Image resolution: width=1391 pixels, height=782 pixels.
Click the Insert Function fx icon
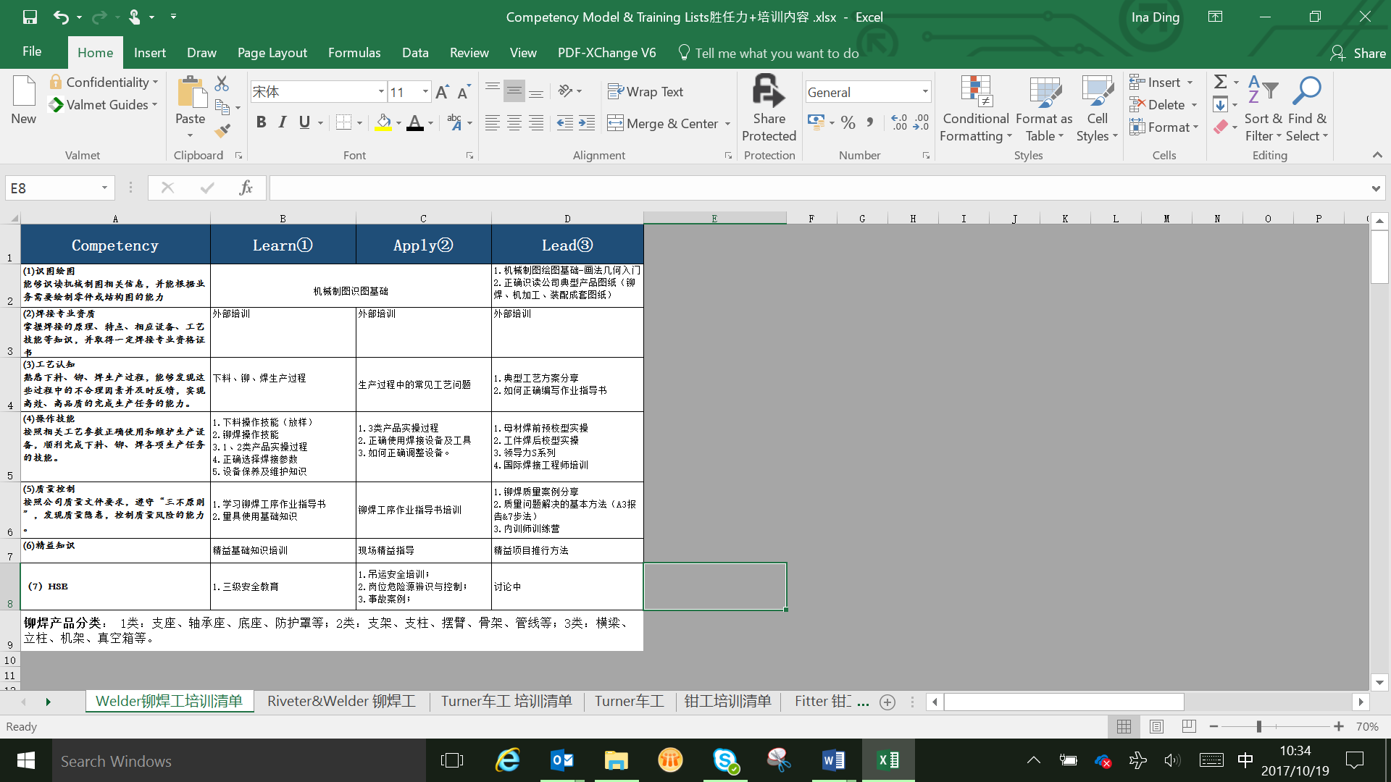(246, 188)
